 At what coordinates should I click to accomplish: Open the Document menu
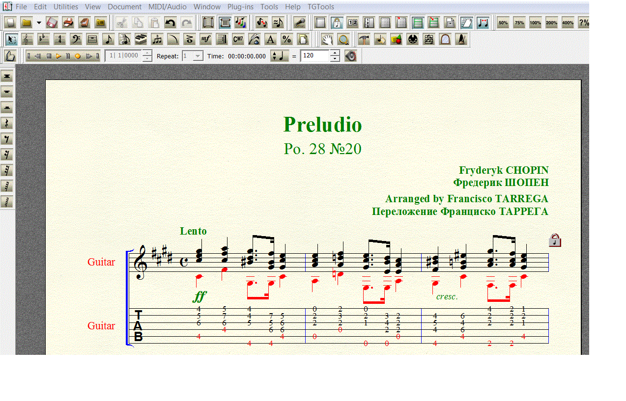124,7
